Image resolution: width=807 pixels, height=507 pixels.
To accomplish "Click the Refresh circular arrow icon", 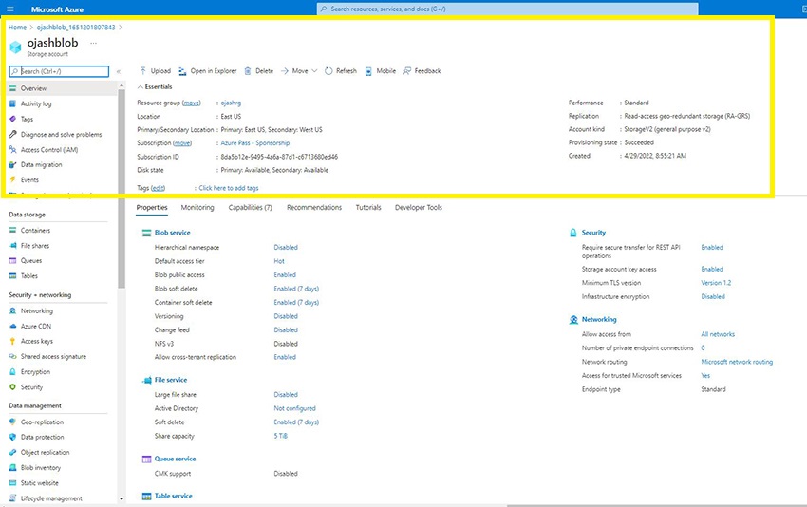I will (328, 71).
